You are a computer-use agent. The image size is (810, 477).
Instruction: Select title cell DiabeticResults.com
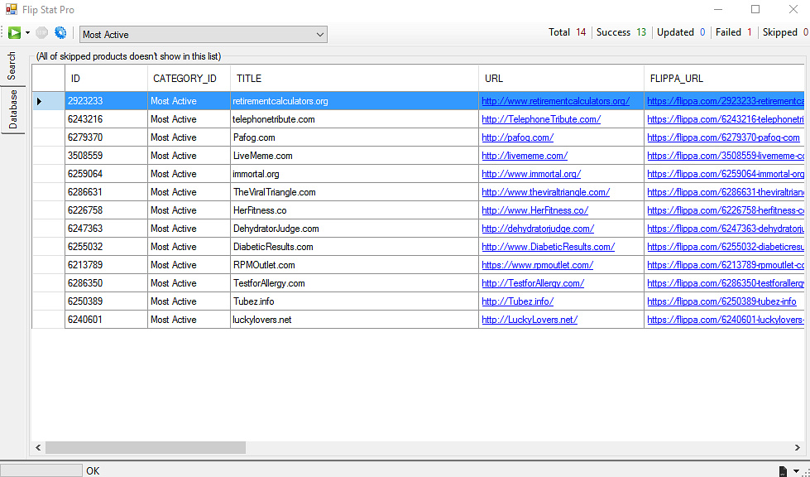pos(354,247)
